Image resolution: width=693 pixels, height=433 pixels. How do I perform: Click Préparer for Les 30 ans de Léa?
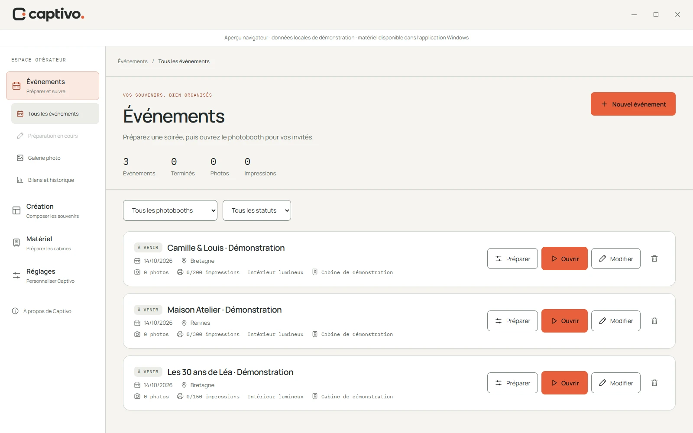(x=512, y=383)
